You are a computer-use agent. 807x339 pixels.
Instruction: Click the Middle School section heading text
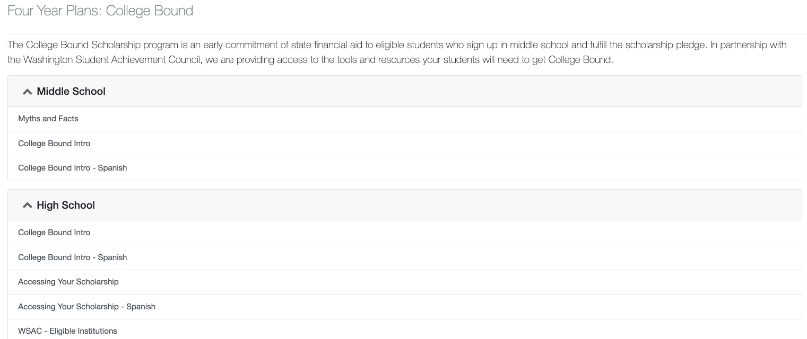[71, 92]
